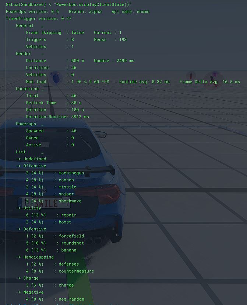Click the 'Triggers : 8' row

(50, 39)
